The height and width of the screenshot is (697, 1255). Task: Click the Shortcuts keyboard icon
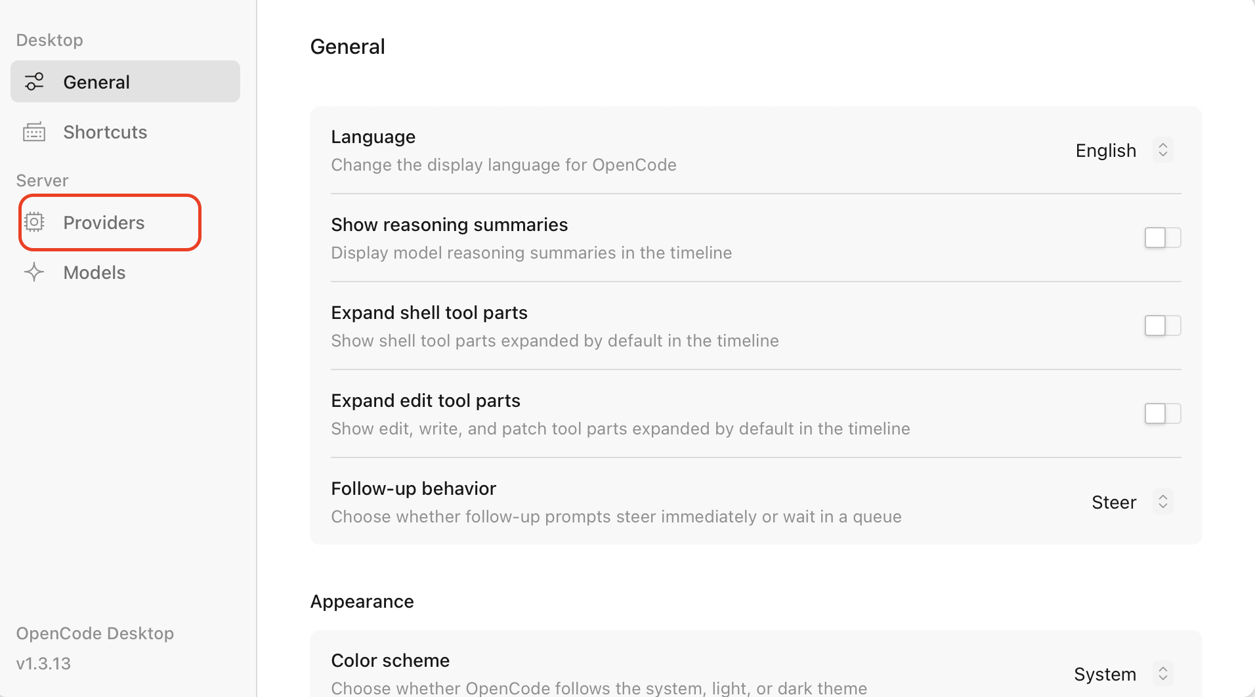tap(34, 133)
